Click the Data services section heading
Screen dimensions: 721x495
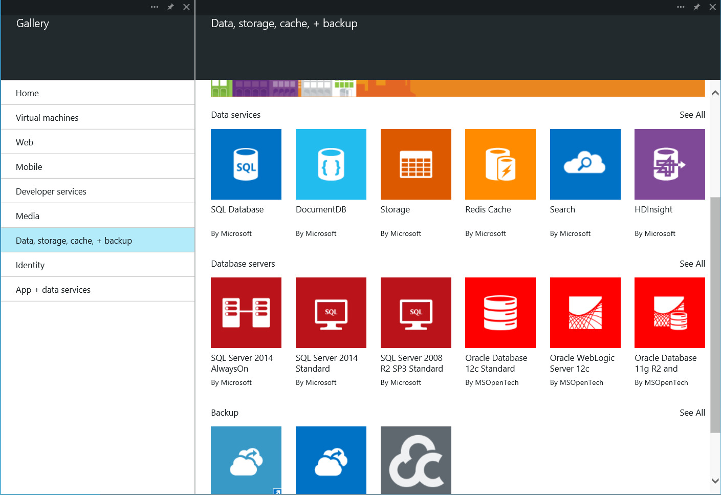tap(236, 115)
